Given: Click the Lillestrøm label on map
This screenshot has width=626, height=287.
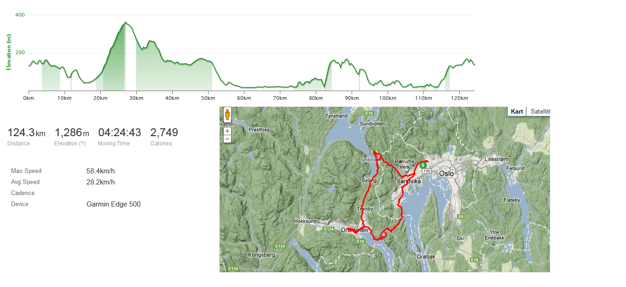Looking at the screenshot, I should [x=497, y=160].
